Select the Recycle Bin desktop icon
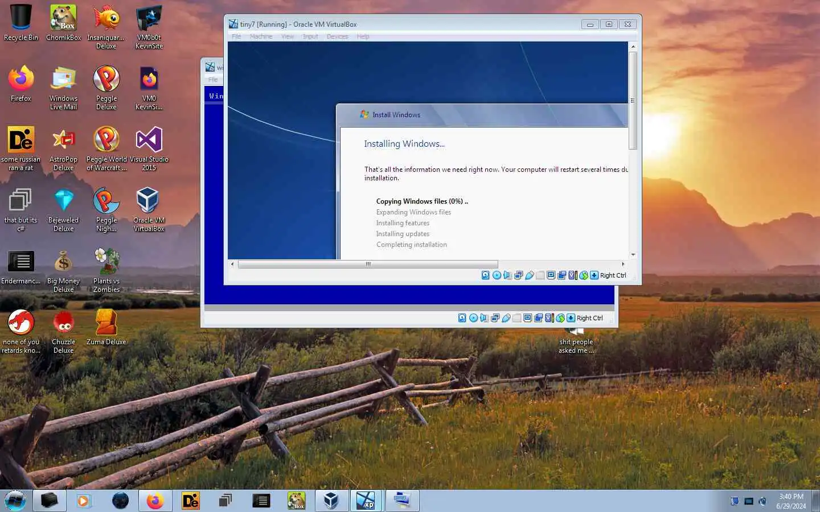 click(x=21, y=23)
